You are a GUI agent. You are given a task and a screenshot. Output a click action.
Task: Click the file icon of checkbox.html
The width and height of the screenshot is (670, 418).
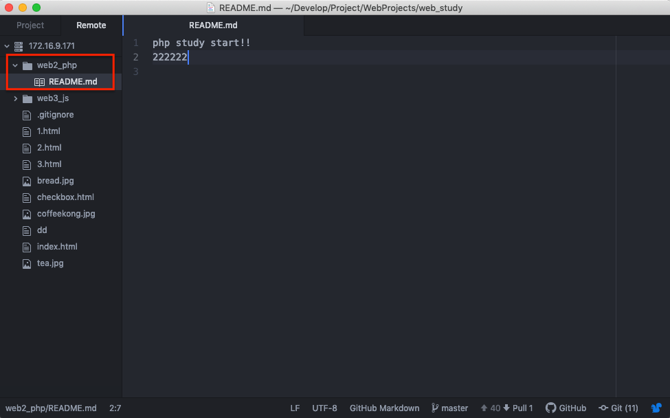coord(27,197)
